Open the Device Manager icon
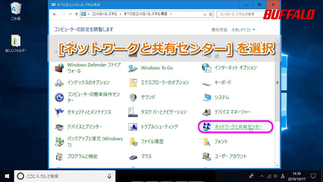The height and width of the screenshot is (182, 323). coord(206,112)
